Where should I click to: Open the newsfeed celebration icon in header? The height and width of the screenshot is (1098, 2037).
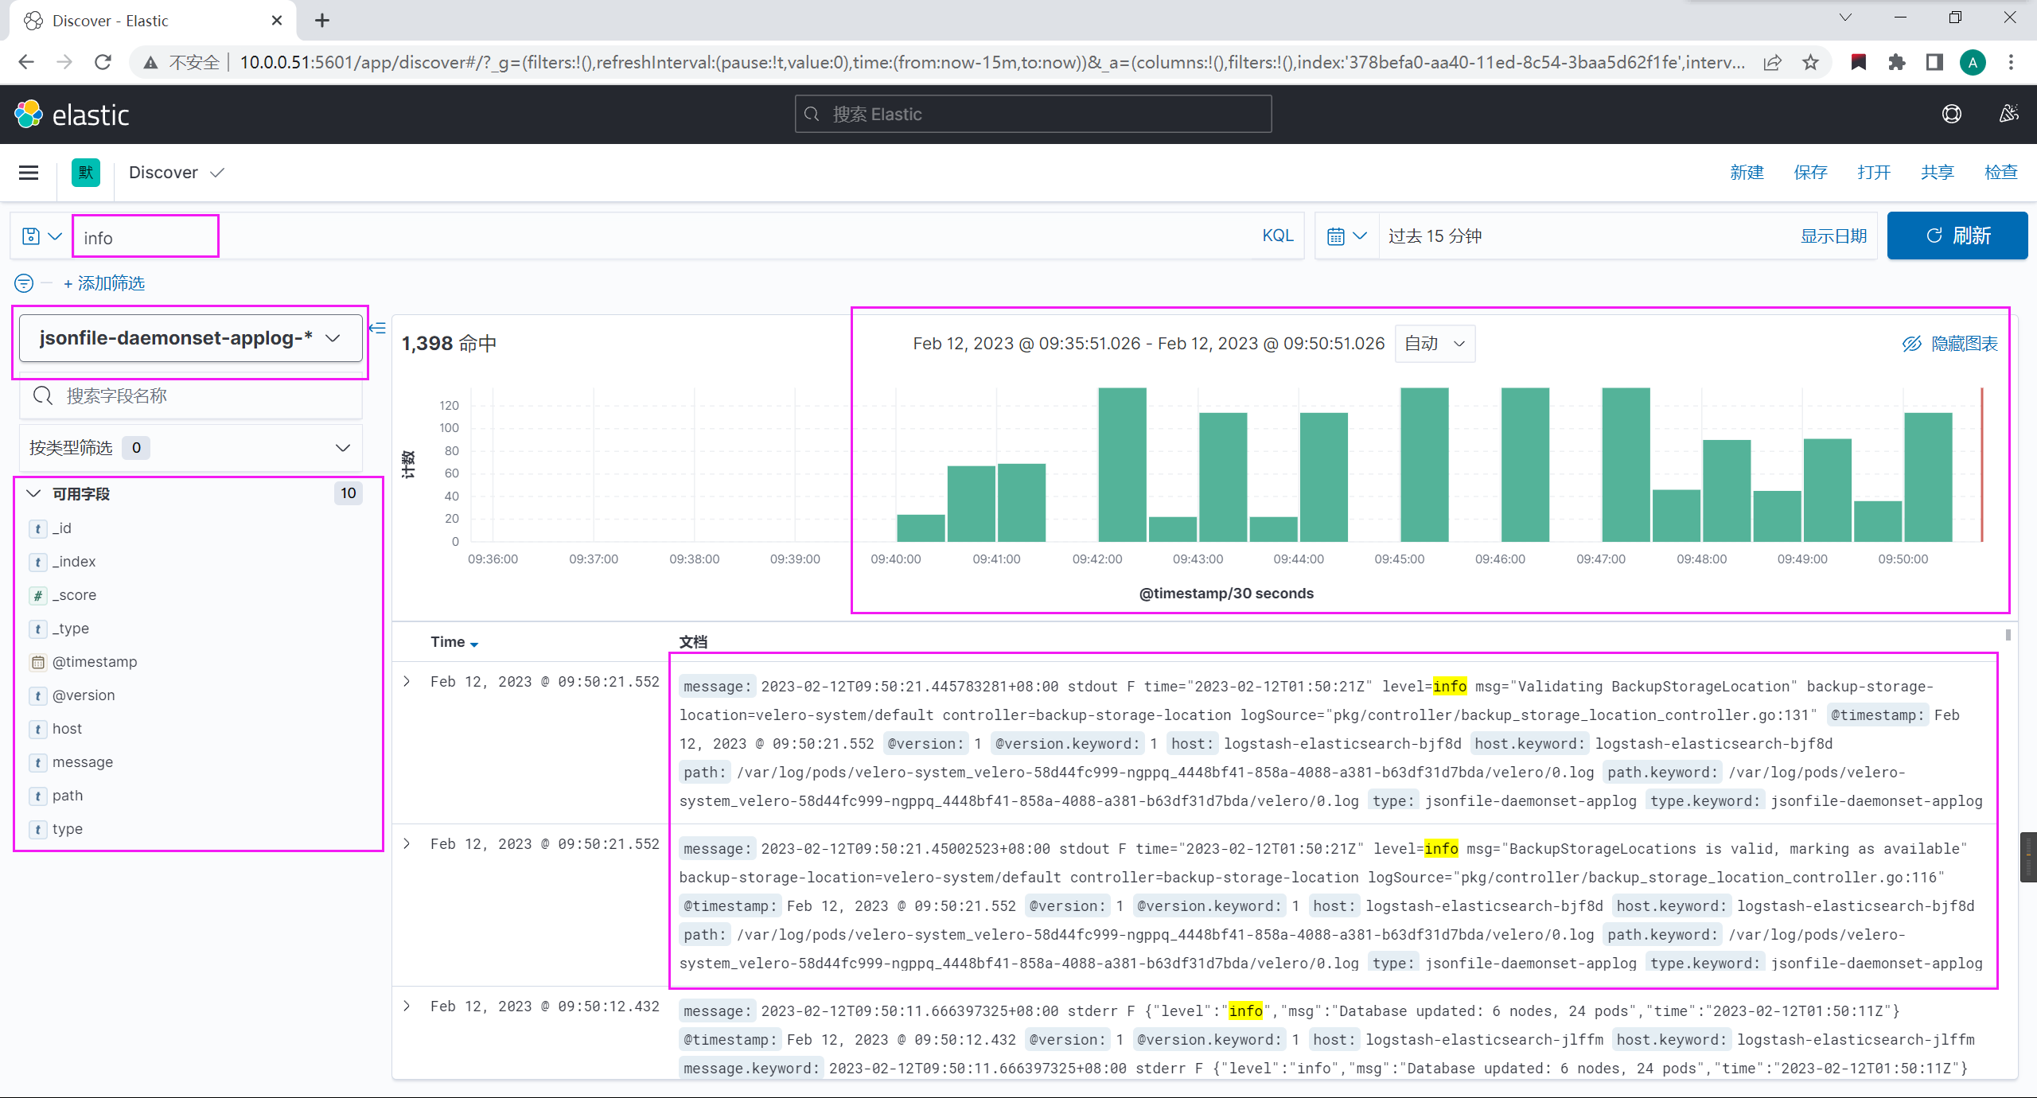(x=2008, y=115)
